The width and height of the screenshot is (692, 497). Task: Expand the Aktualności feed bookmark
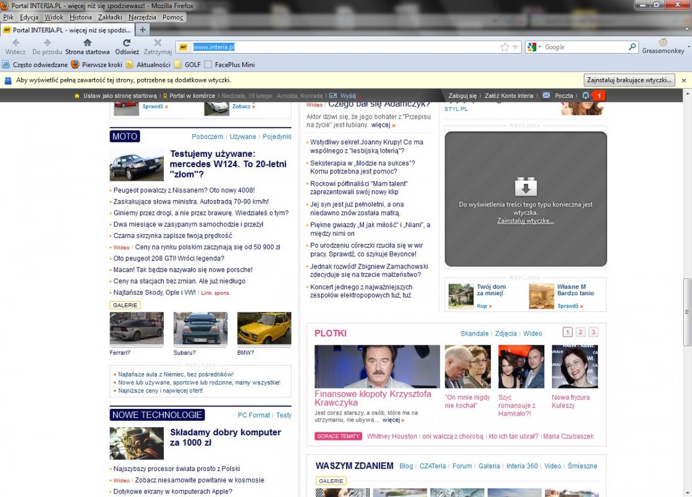(148, 65)
